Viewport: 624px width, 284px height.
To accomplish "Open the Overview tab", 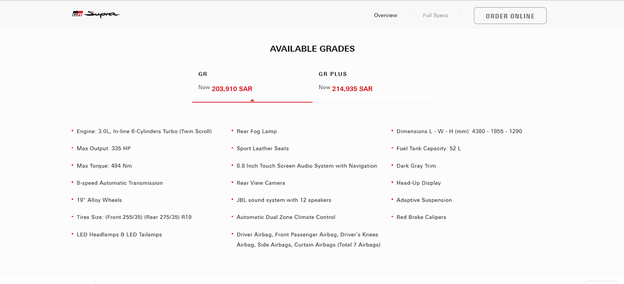I will tap(386, 15).
